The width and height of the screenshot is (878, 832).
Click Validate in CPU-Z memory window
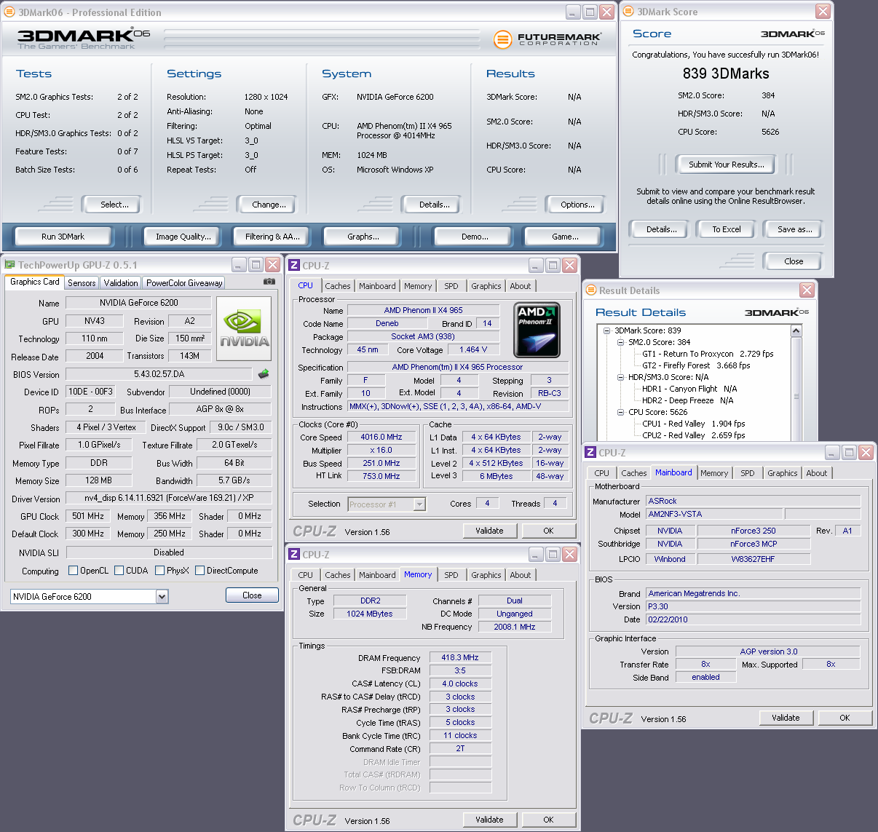coord(489,820)
